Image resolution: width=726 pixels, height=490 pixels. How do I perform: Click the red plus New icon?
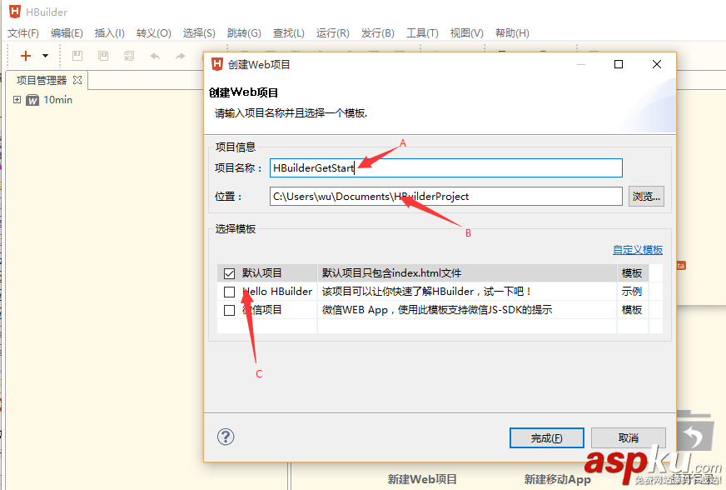(26, 56)
